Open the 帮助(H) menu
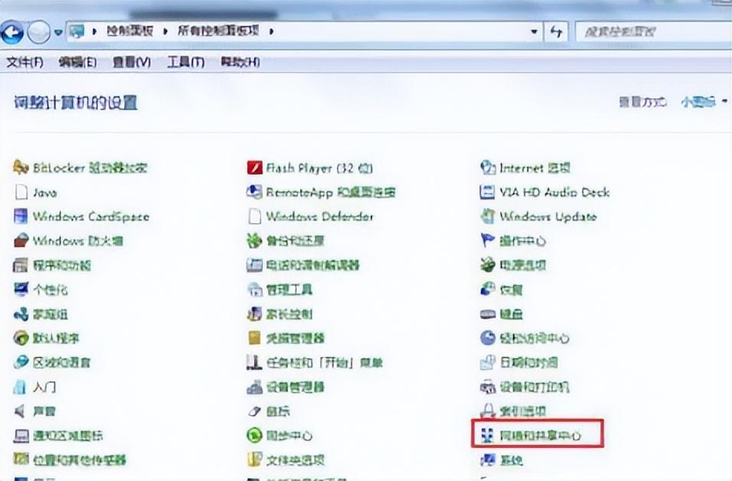The width and height of the screenshot is (732, 481). [240, 62]
